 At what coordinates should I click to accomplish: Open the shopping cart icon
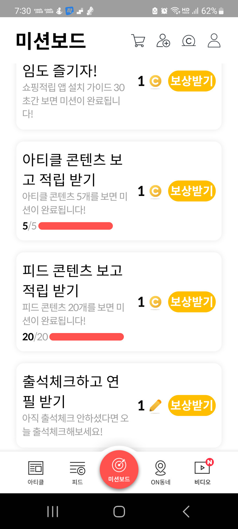[x=138, y=40]
